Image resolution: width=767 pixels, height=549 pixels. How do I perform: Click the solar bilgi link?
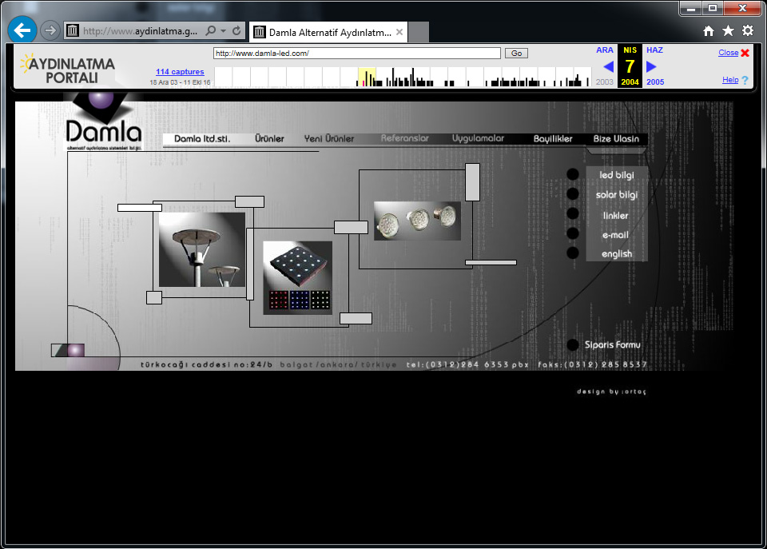[616, 195]
